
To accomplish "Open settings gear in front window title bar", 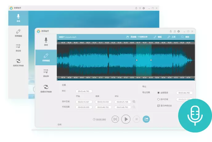I will (179, 31).
